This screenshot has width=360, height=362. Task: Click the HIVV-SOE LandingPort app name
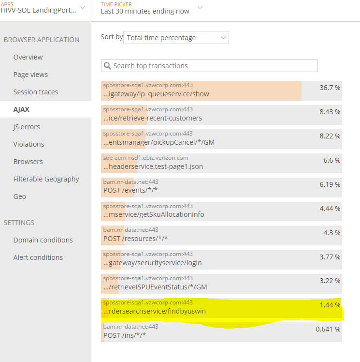pos(38,10)
